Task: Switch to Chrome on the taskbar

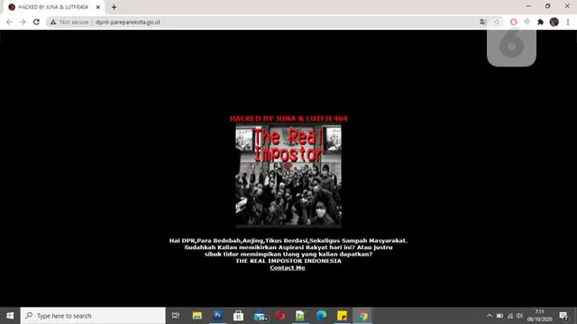Action: pos(362,316)
